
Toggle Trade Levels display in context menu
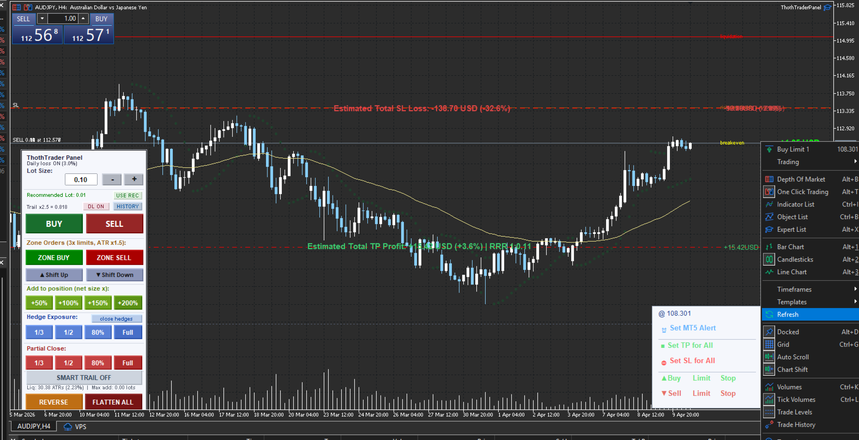(x=810, y=412)
